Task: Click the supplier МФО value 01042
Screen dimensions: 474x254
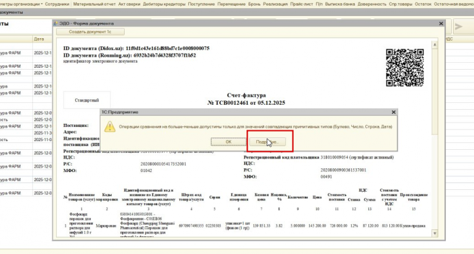Action: click(146, 171)
